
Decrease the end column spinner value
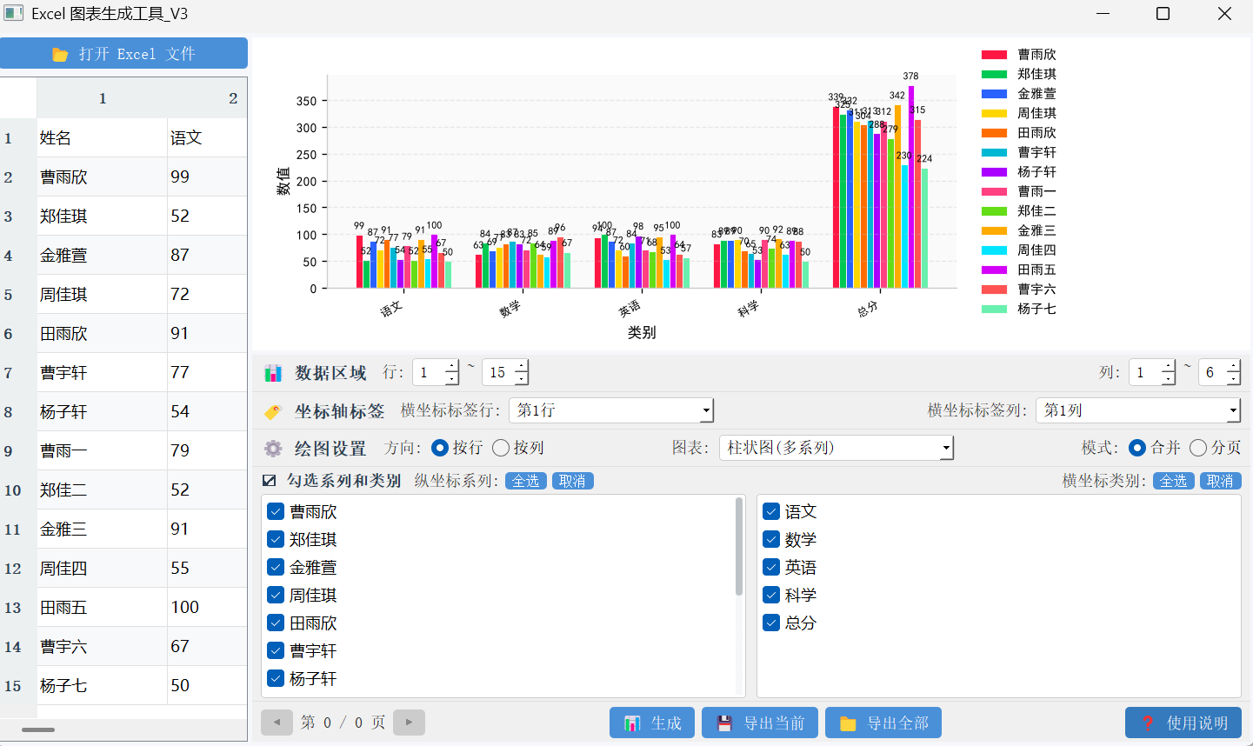(x=1233, y=379)
